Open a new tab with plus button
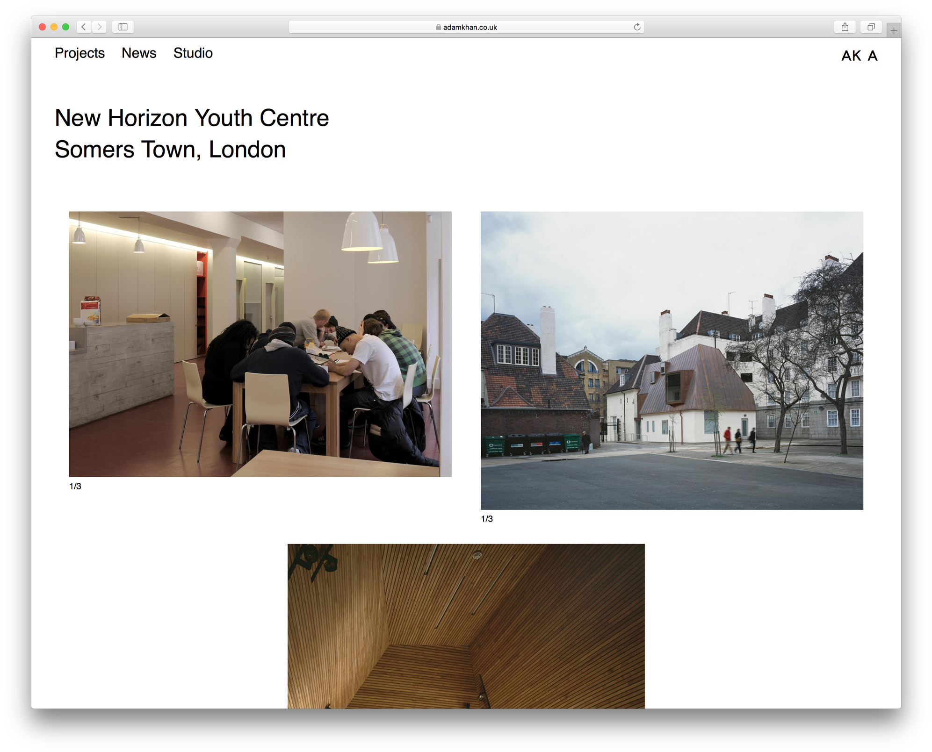Image resolution: width=932 pixels, height=752 pixels. click(x=894, y=31)
